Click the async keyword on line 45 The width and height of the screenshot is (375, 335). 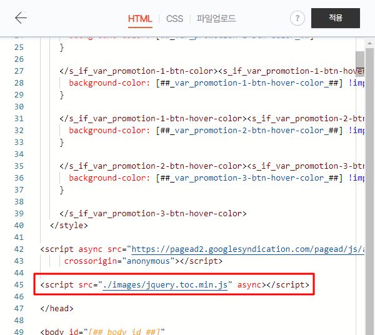pyautogui.click(x=249, y=285)
